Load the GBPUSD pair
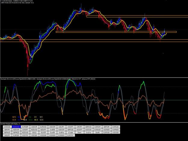This screenshot has width=188, height=141. pos(88,127)
